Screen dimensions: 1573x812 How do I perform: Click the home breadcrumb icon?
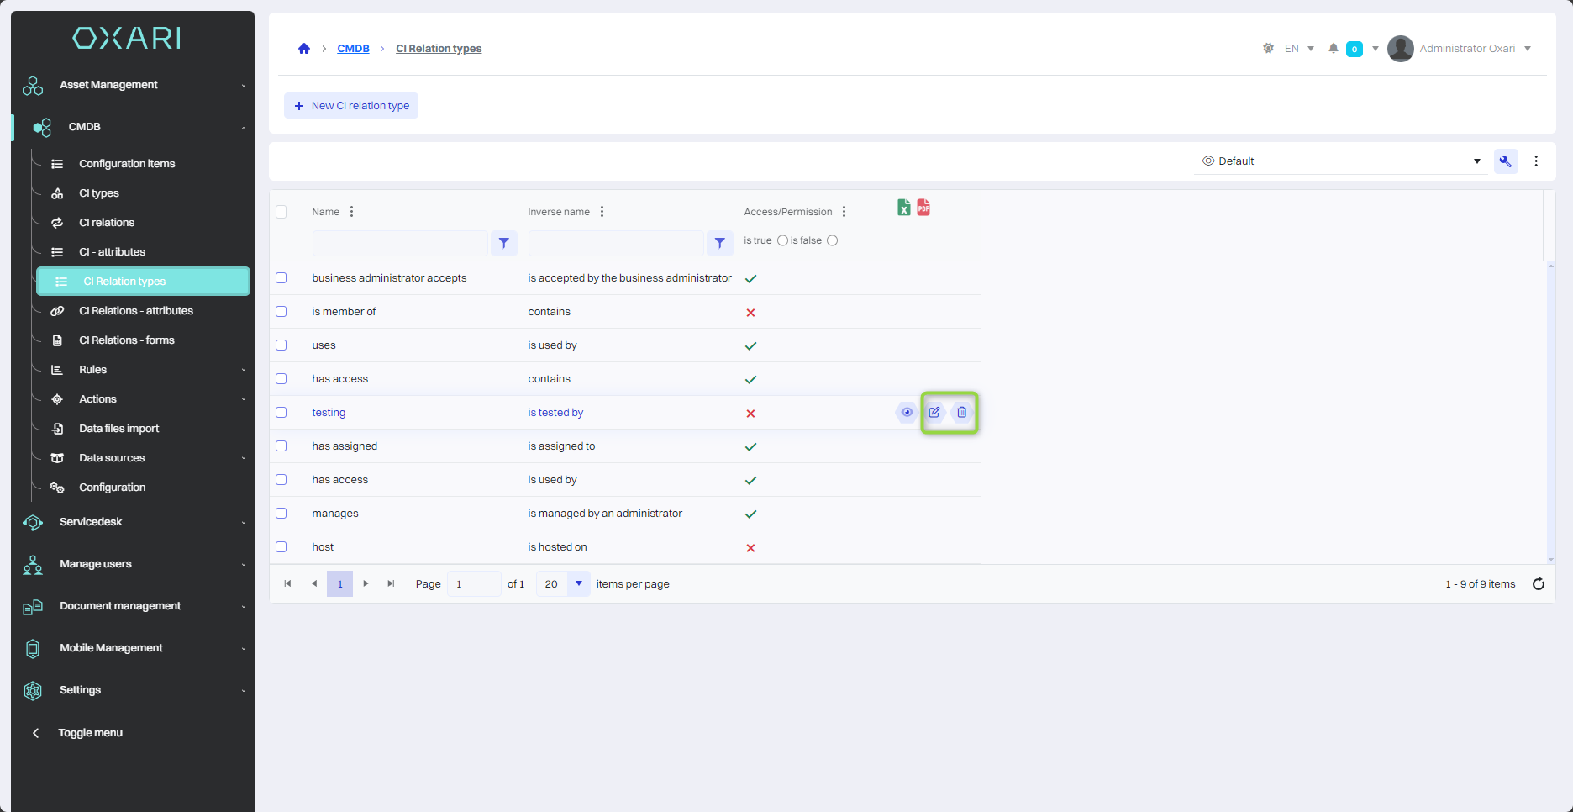click(304, 49)
